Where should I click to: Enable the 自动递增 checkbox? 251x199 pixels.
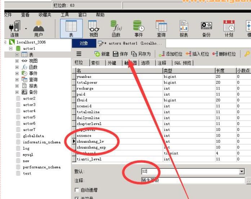[77, 190]
